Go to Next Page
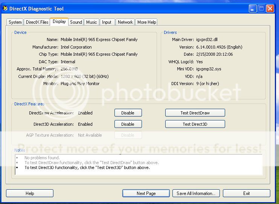Screen dimensions: 279x204 pyautogui.click(x=146, y=193)
